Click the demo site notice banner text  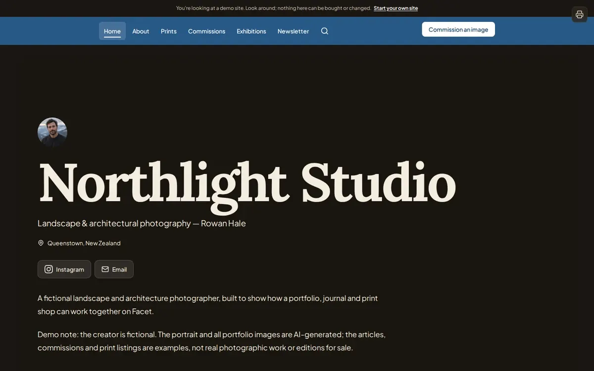(x=273, y=8)
